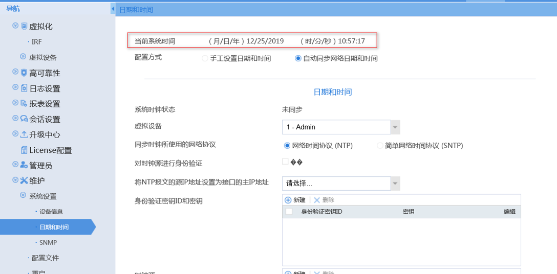Image resolution: width=557 pixels, height=274 pixels.
Task: Click the wrench icon beside 维护
Action: pyautogui.click(x=24, y=180)
